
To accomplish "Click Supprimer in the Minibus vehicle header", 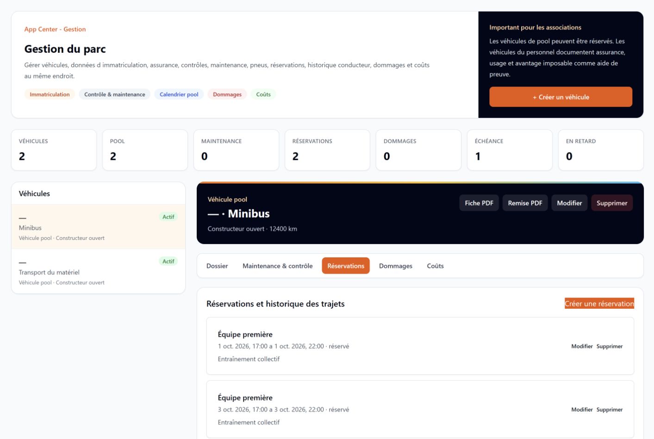I will tap(612, 203).
